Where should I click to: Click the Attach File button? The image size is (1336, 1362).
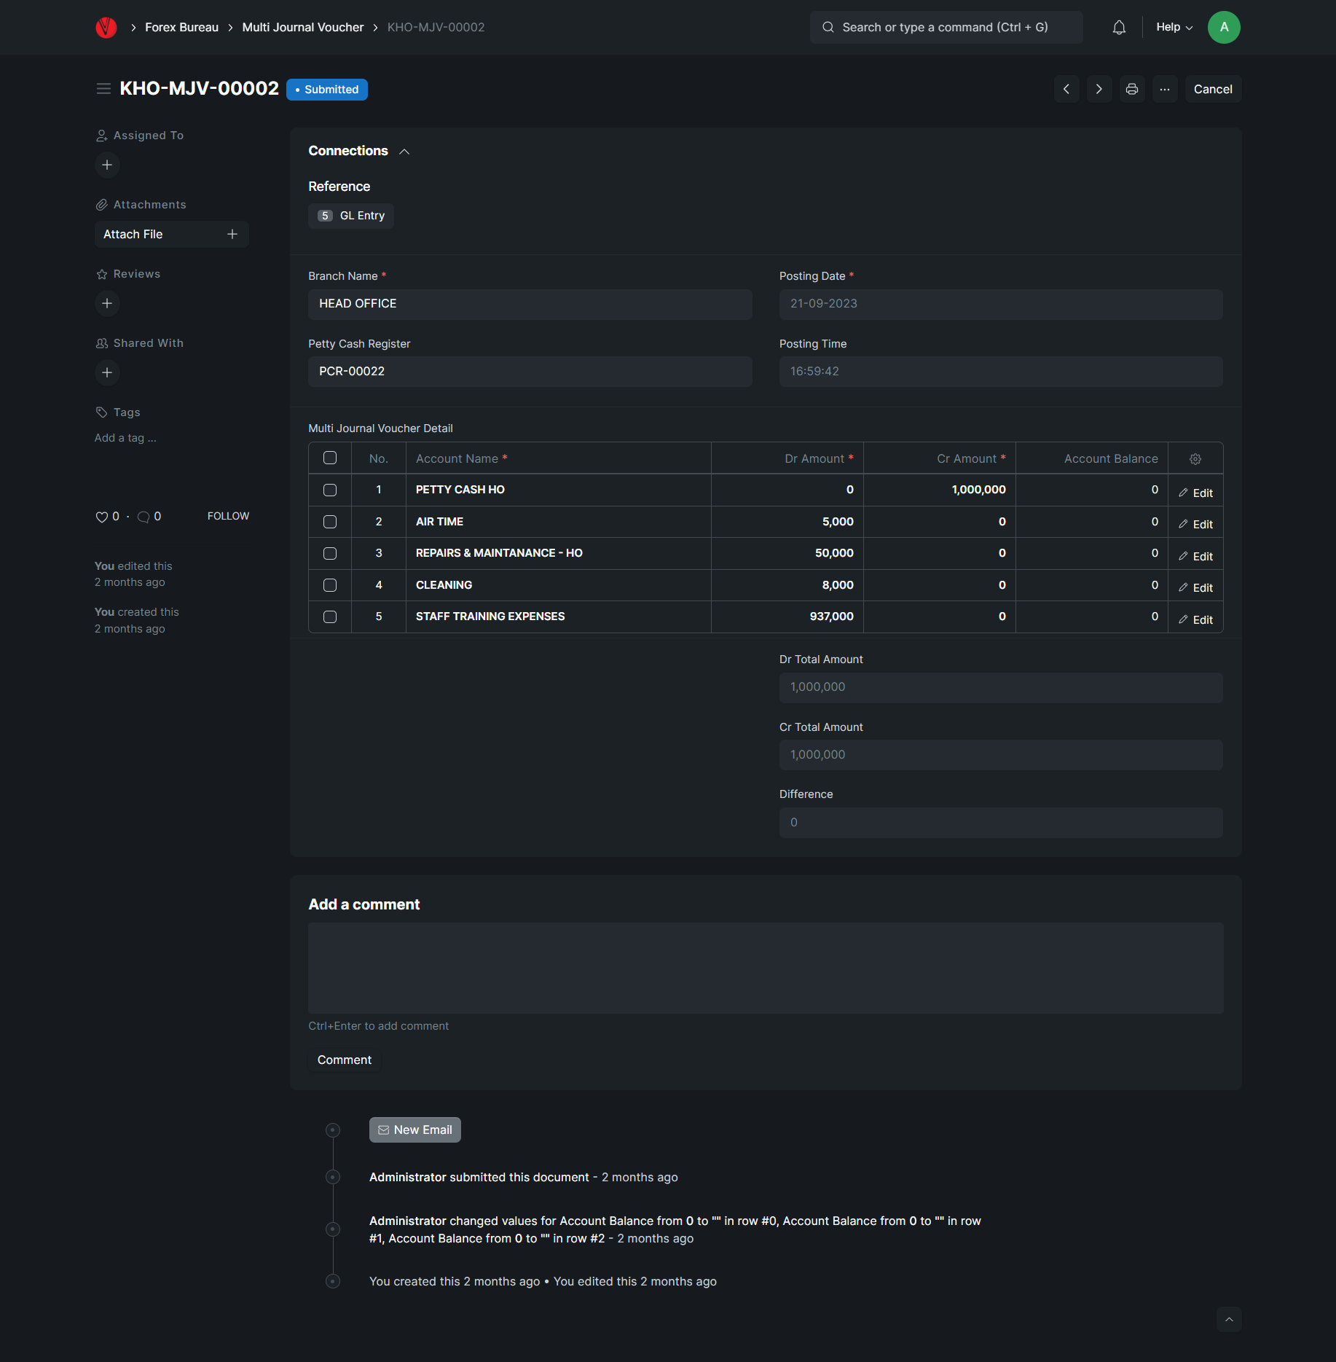coord(172,234)
